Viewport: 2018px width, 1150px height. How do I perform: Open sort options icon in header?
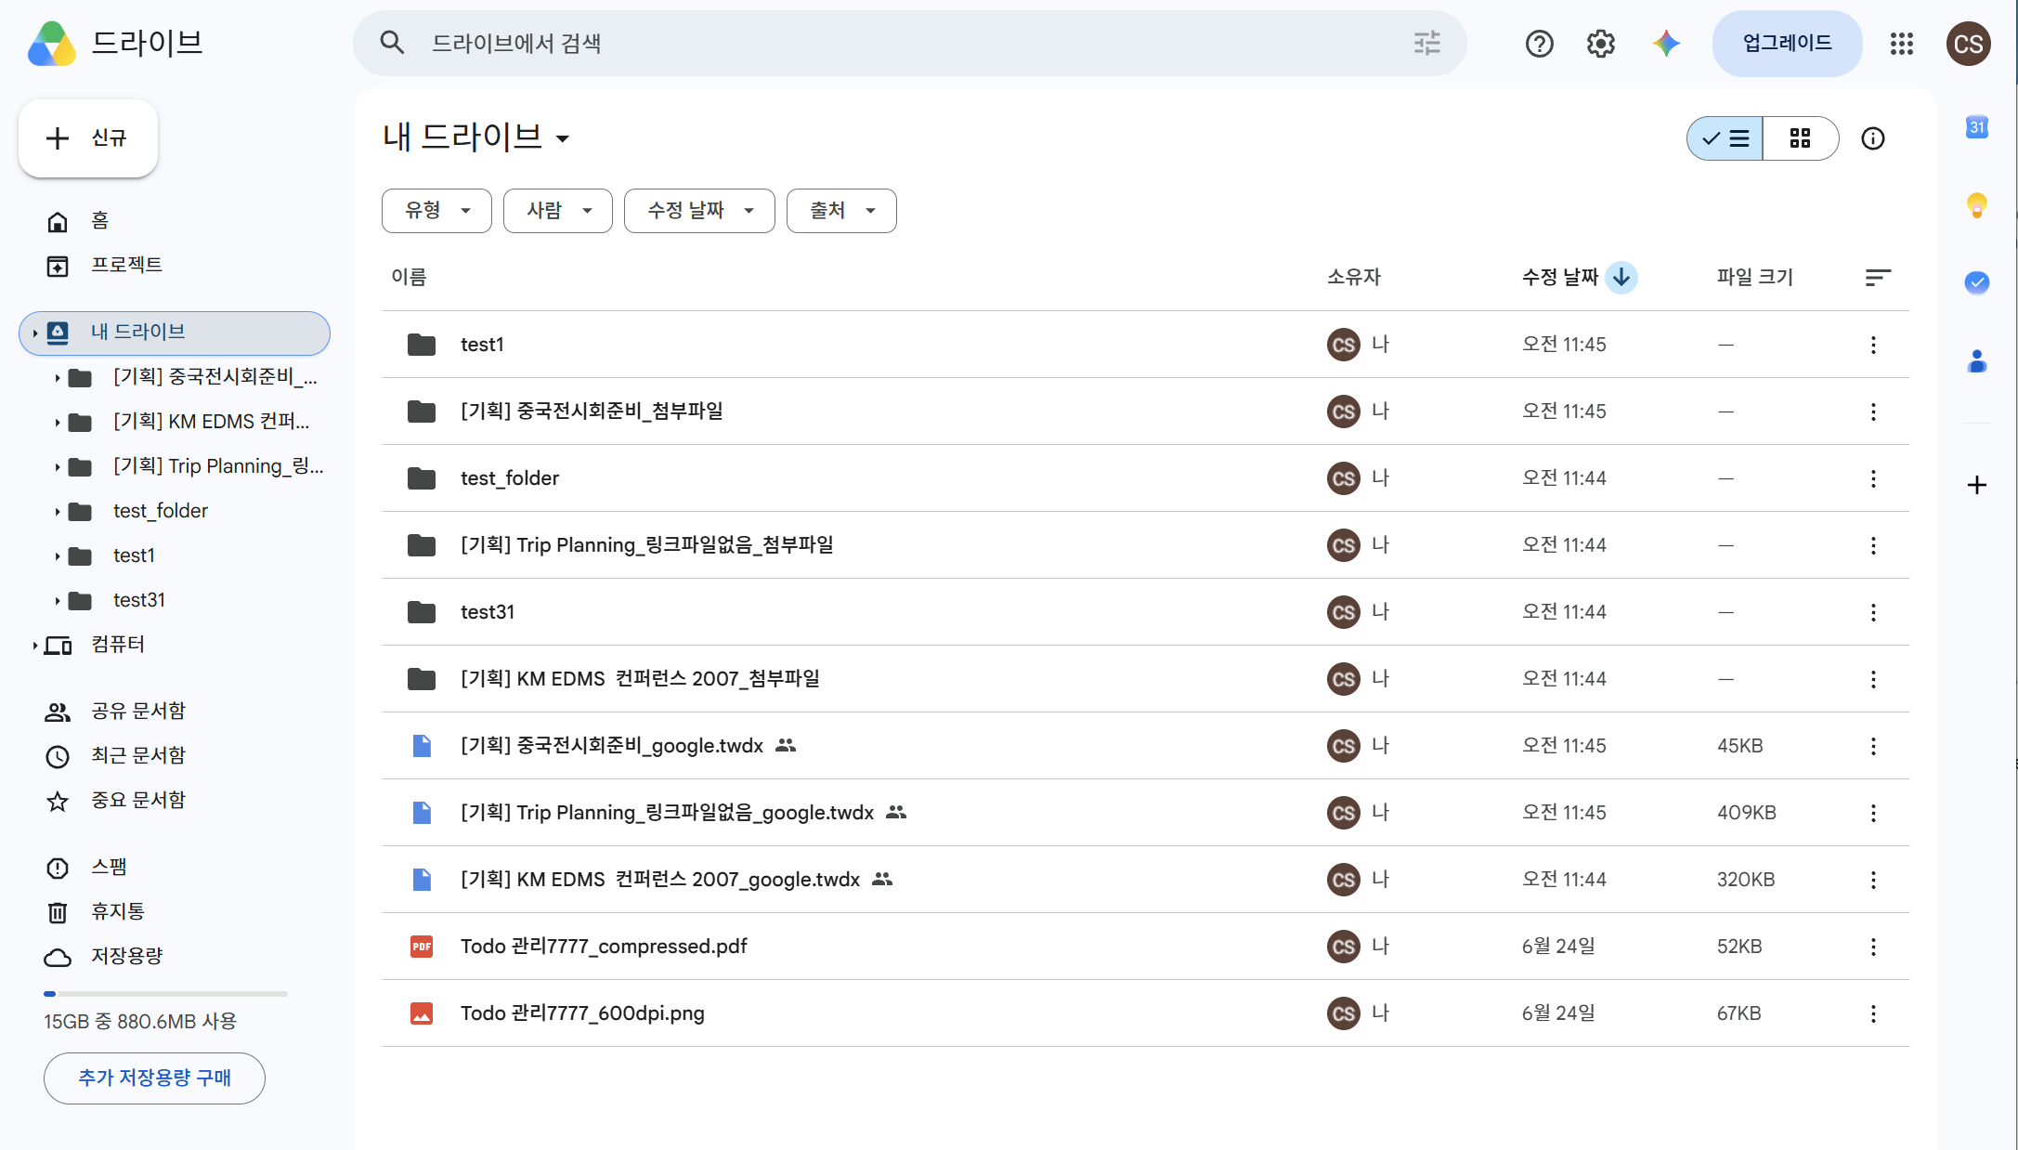coord(1878,277)
